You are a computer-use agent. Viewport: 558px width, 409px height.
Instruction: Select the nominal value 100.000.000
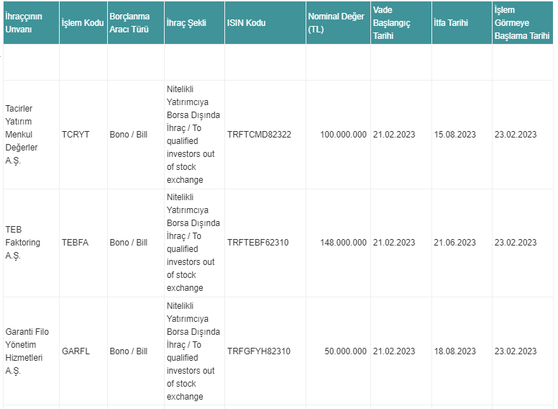[x=343, y=135]
